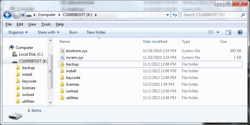The image size is (250, 125).
Task: Select CS1000BOOT (K:) in address path
Action: point(77,15)
